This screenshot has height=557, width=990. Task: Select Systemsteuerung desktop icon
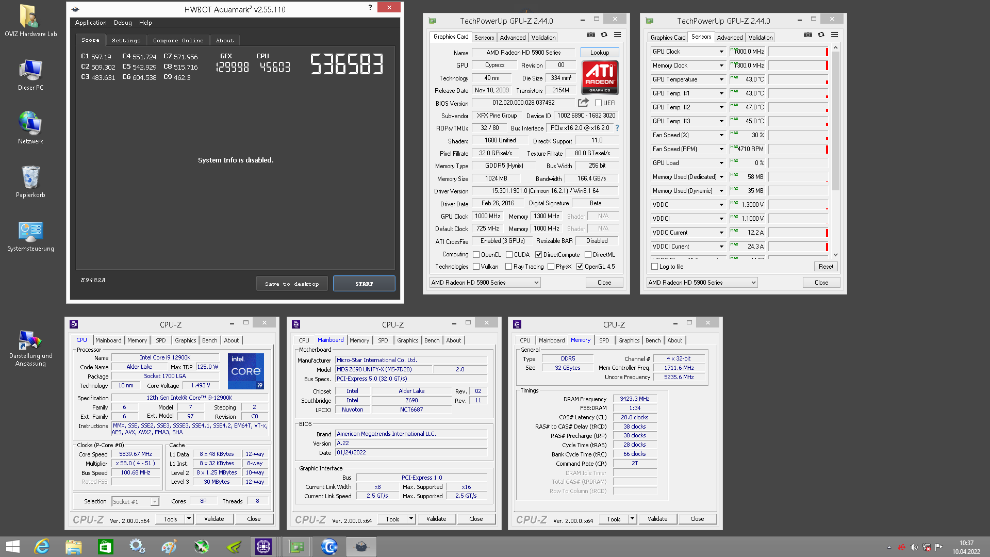[x=30, y=236]
